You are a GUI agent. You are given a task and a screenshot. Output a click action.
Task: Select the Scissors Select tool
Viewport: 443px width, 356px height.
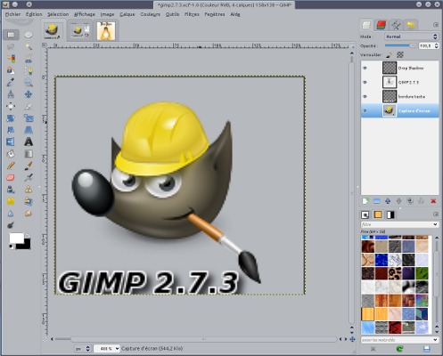pyautogui.click(x=29, y=59)
